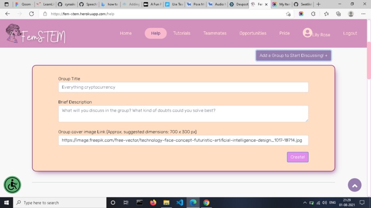
Task: Switch to the LearnLi browser tab
Action: click(x=46, y=4)
